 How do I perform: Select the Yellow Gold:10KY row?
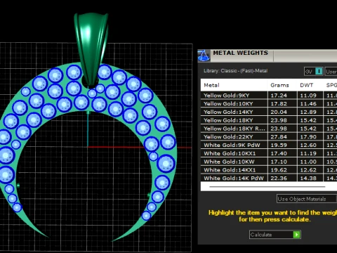point(269,103)
